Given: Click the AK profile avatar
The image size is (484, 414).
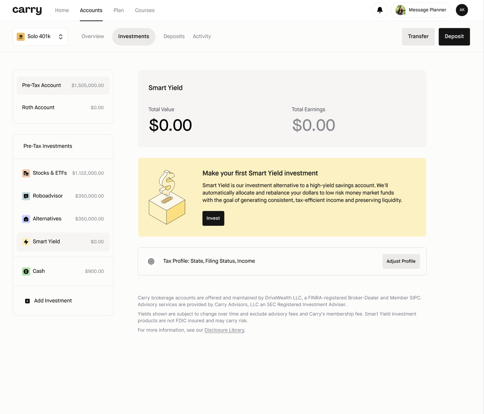Looking at the screenshot, I should 462,10.
